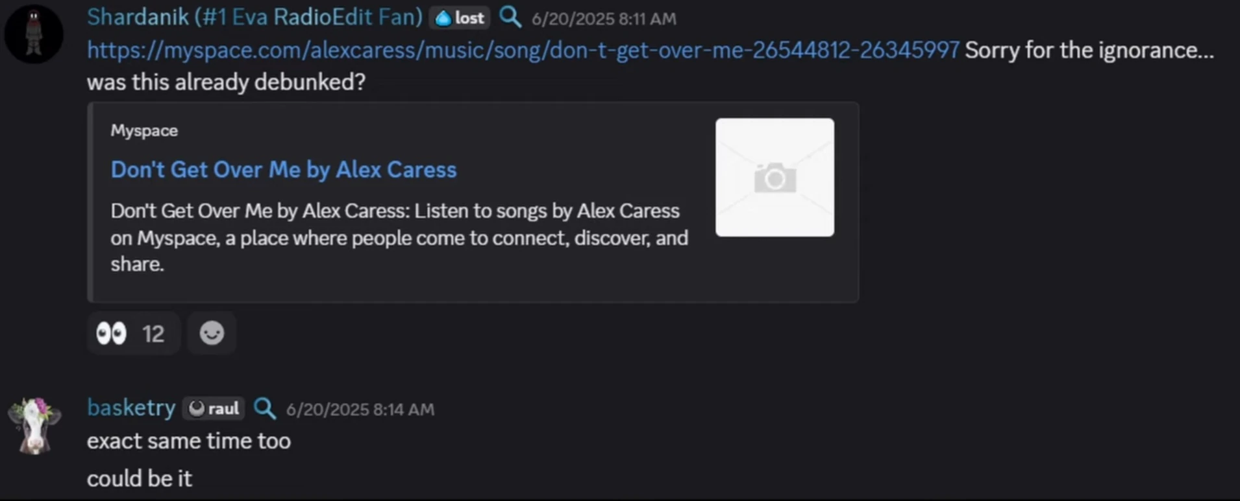
Task: Click the 'raul' server tag badge
Action: (x=214, y=409)
